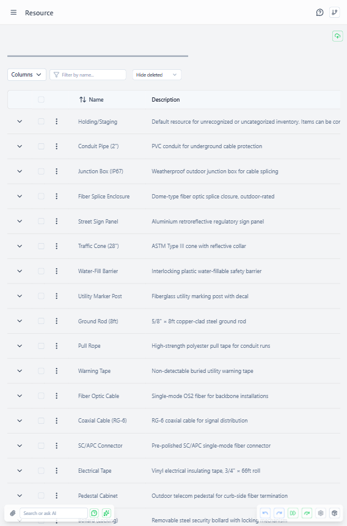Expand the Utility Marker Post row
Image resolution: width=347 pixels, height=526 pixels.
[x=20, y=296]
